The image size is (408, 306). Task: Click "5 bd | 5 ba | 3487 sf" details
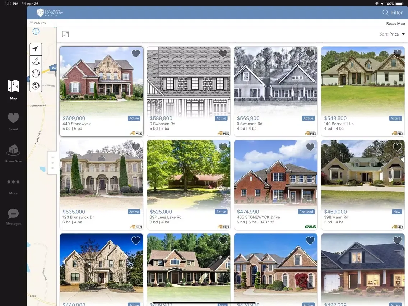255,222
